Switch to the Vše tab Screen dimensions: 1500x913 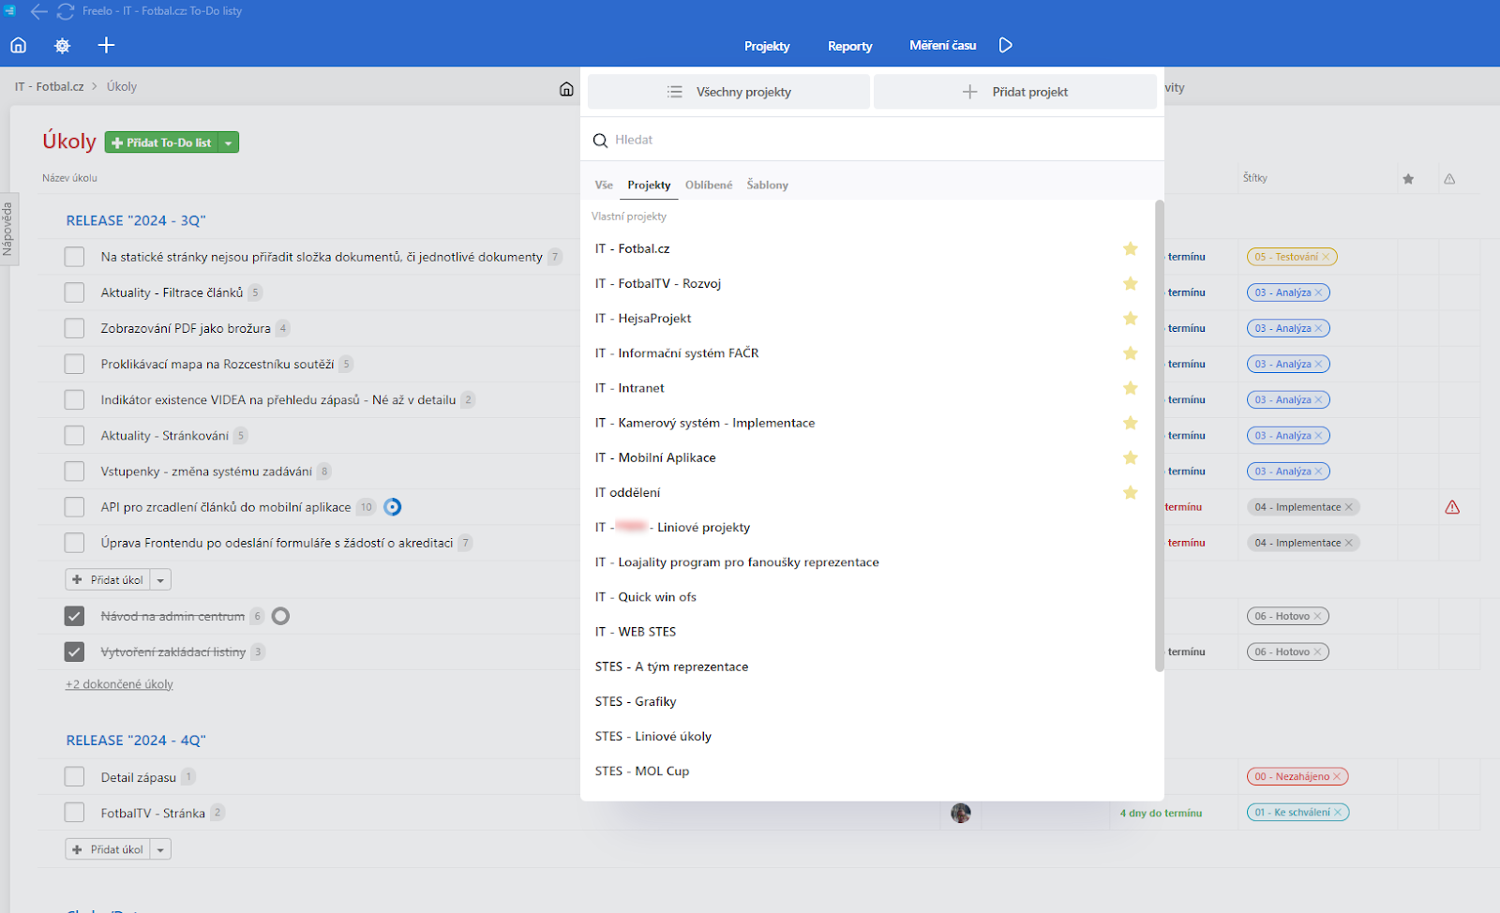[604, 185]
